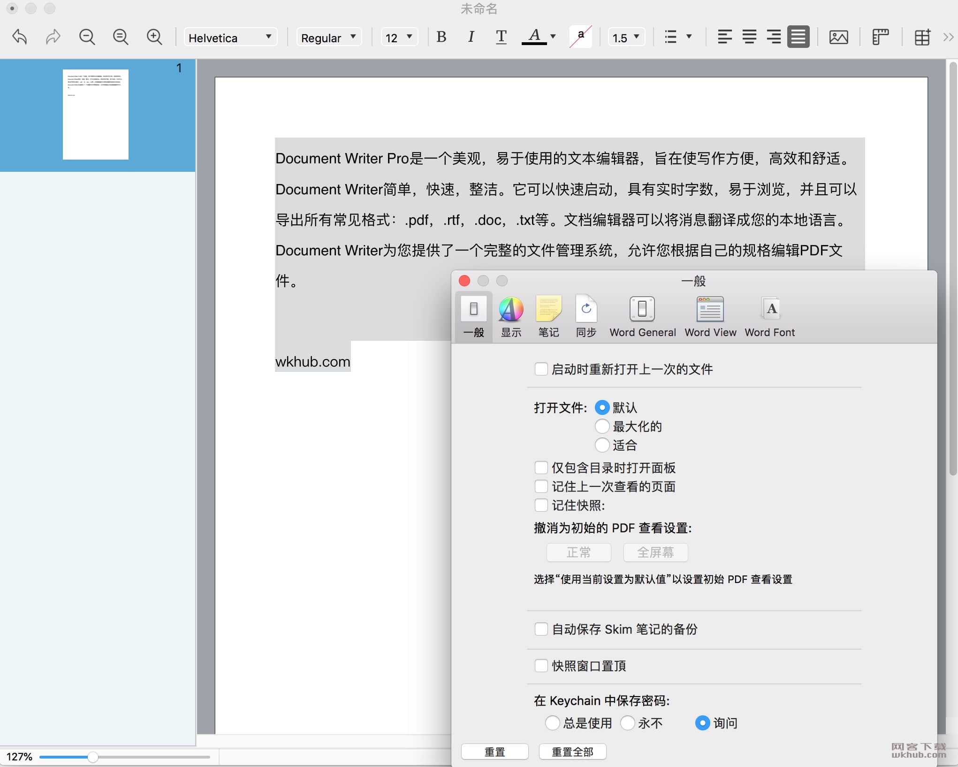Enable 自动保存 Skim 笔记的备份
The height and width of the screenshot is (767, 958).
(x=541, y=629)
